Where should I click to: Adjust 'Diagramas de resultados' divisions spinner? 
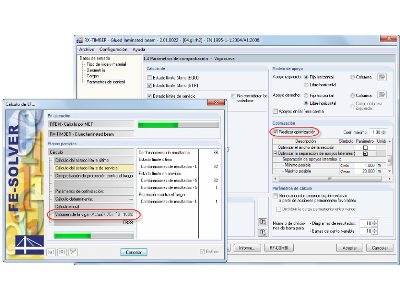(375, 223)
